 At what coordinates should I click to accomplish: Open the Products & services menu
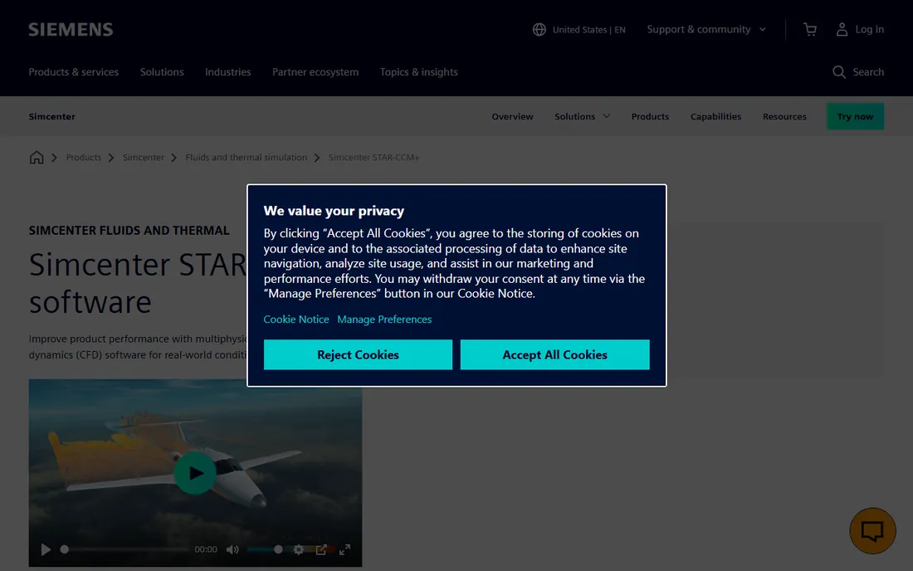(x=73, y=71)
